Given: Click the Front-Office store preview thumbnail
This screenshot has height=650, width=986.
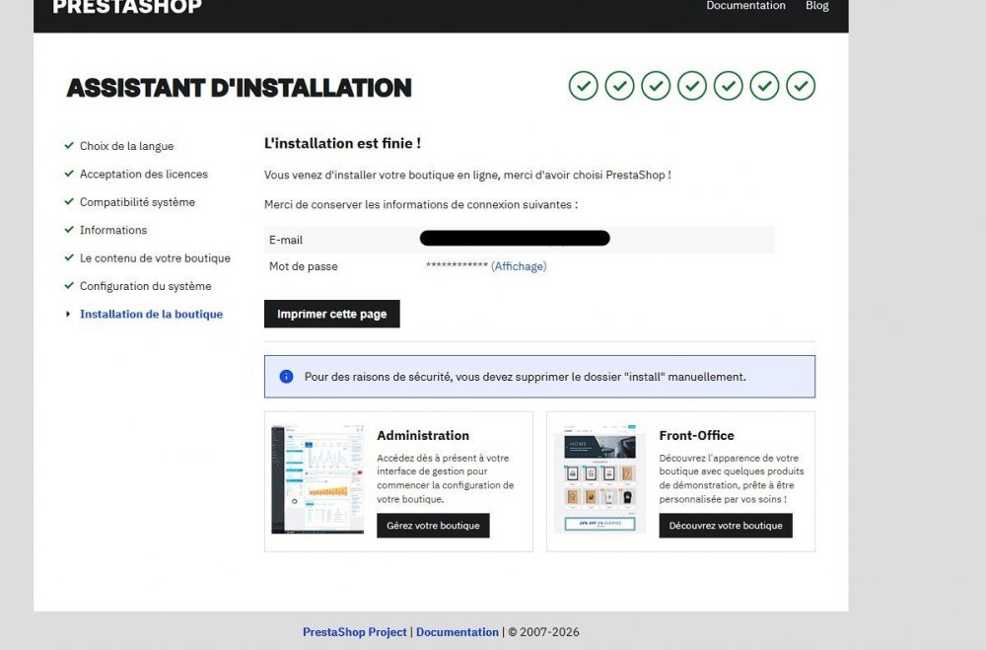Looking at the screenshot, I should 599,479.
